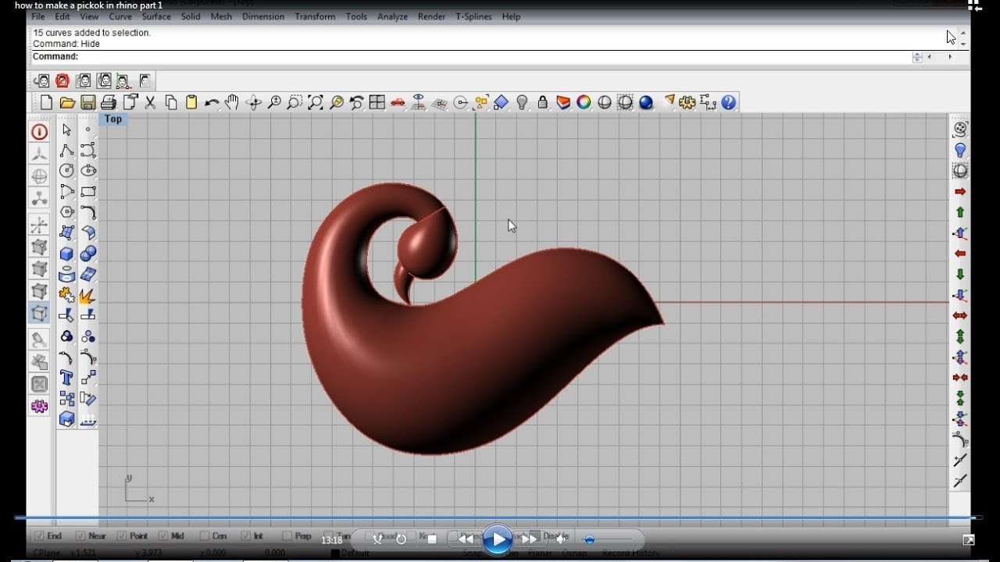Undo with the curved arrow icon
This screenshot has height=562, width=1000.
coord(212,102)
